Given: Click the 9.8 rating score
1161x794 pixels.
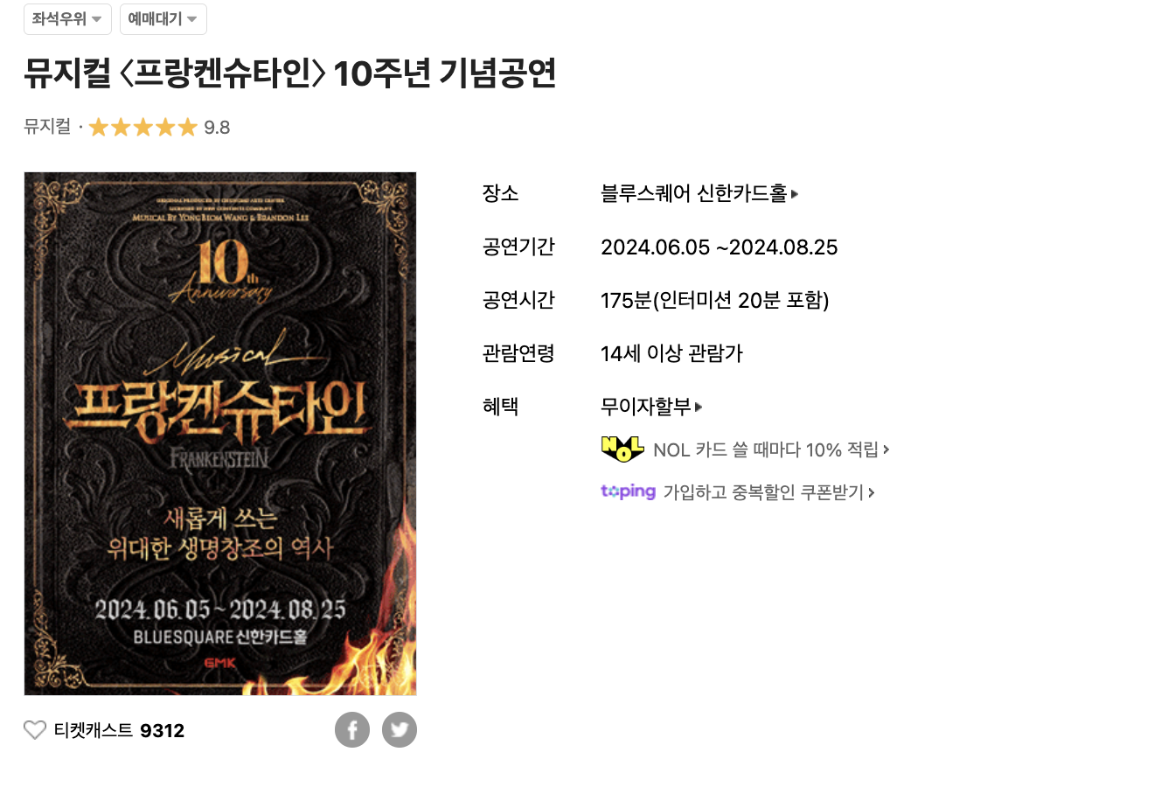Looking at the screenshot, I should pos(217,128).
